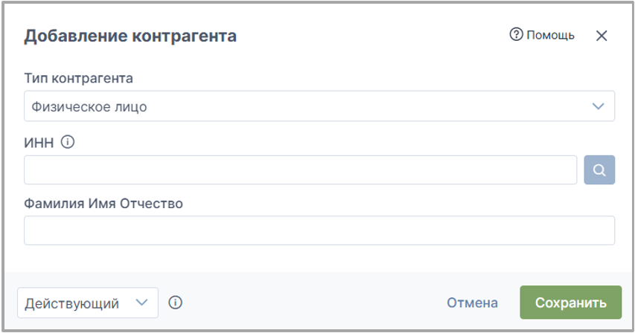Open the Тип контрагента combo box
Viewport: 635px width, 333px height.
[319, 106]
